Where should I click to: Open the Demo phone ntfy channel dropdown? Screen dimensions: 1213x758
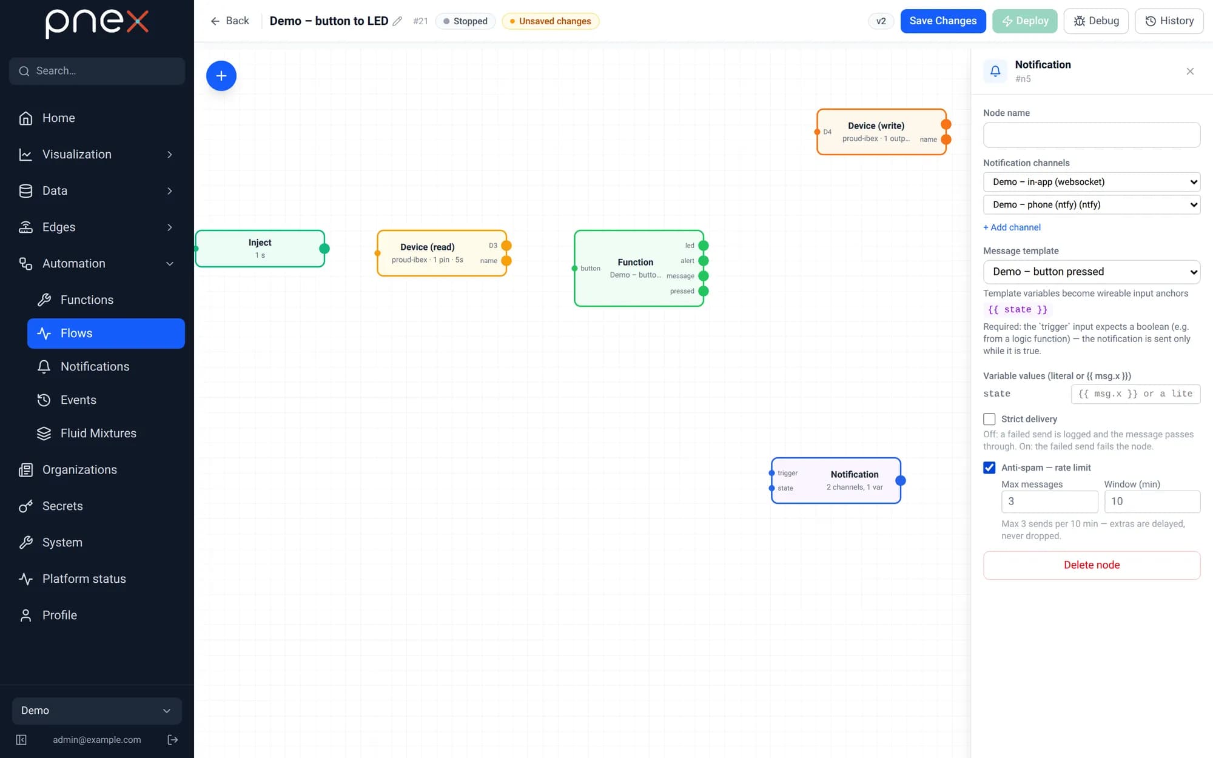click(x=1092, y=204)
